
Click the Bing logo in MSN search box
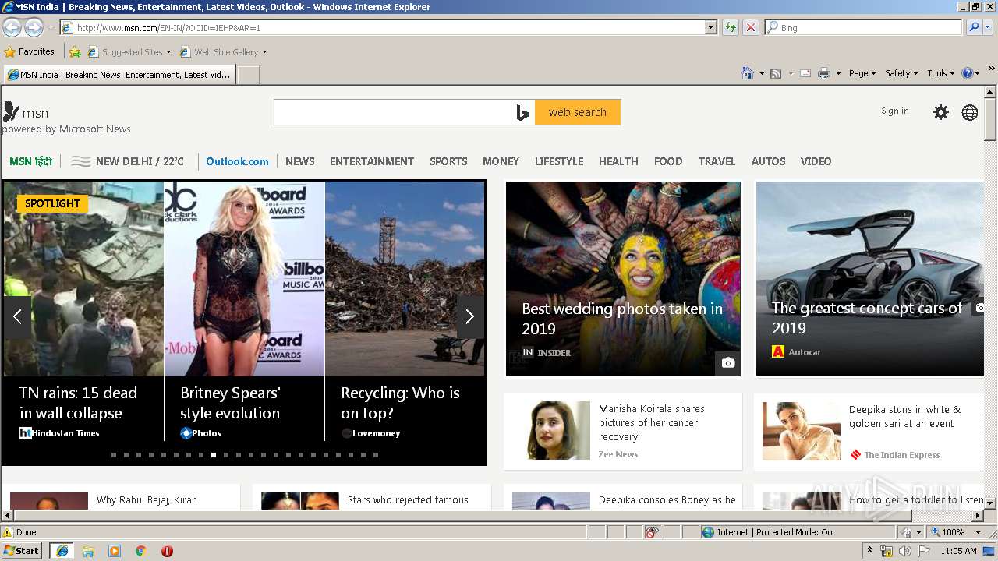pyautogui.click(x=522, y=112)
